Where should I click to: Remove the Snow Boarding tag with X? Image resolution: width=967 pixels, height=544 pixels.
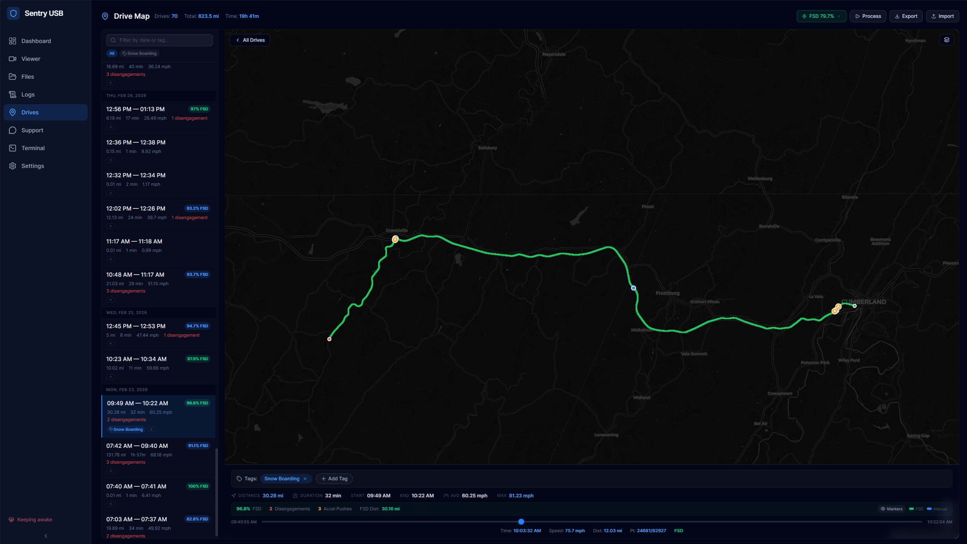pyautogui.click(x=305, y=479)
